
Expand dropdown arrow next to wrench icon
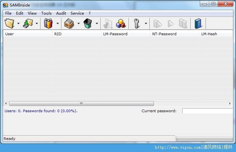click(x=146, y=23)
